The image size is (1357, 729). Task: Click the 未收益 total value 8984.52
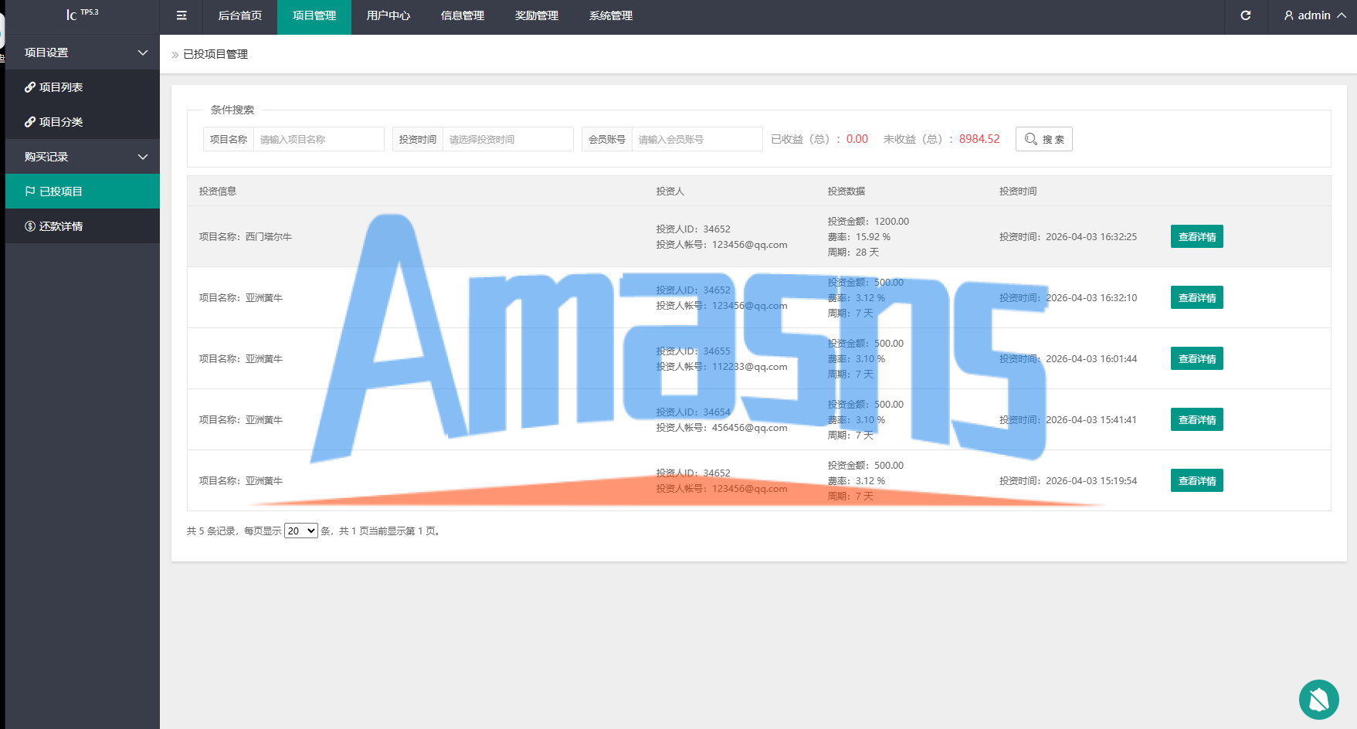coord(979,139)
